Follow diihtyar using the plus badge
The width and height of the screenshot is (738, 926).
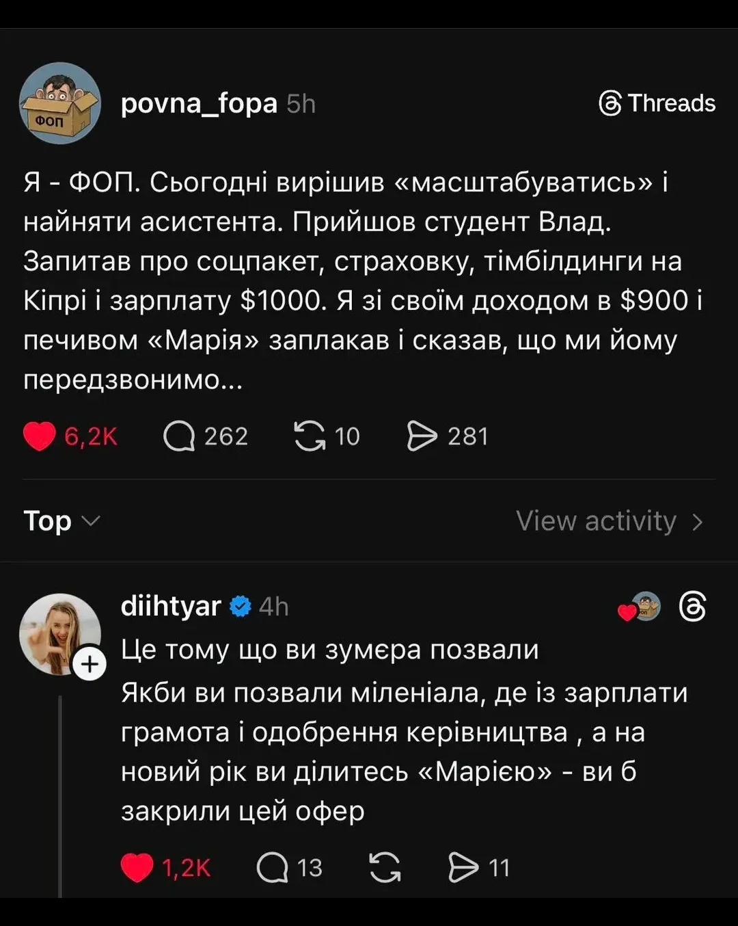tap(90, 664)
